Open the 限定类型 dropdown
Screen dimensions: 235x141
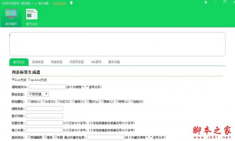[x=38, y=94]
